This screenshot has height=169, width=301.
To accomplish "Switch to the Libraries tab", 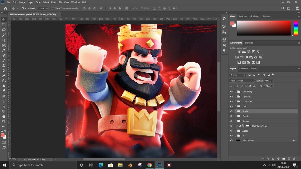I will click(x=249, y=43).
